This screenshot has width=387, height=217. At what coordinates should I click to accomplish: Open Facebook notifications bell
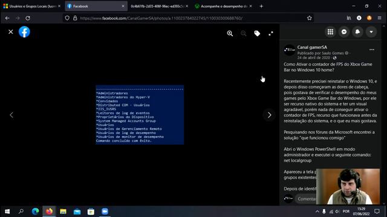pos(357,32)
